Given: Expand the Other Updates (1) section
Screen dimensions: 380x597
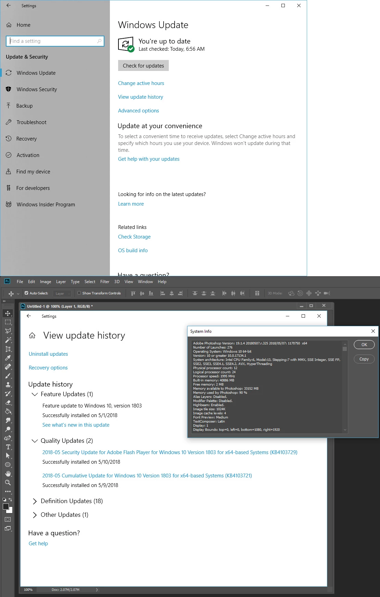Looking at the screenshot, I should pos(35,515).
